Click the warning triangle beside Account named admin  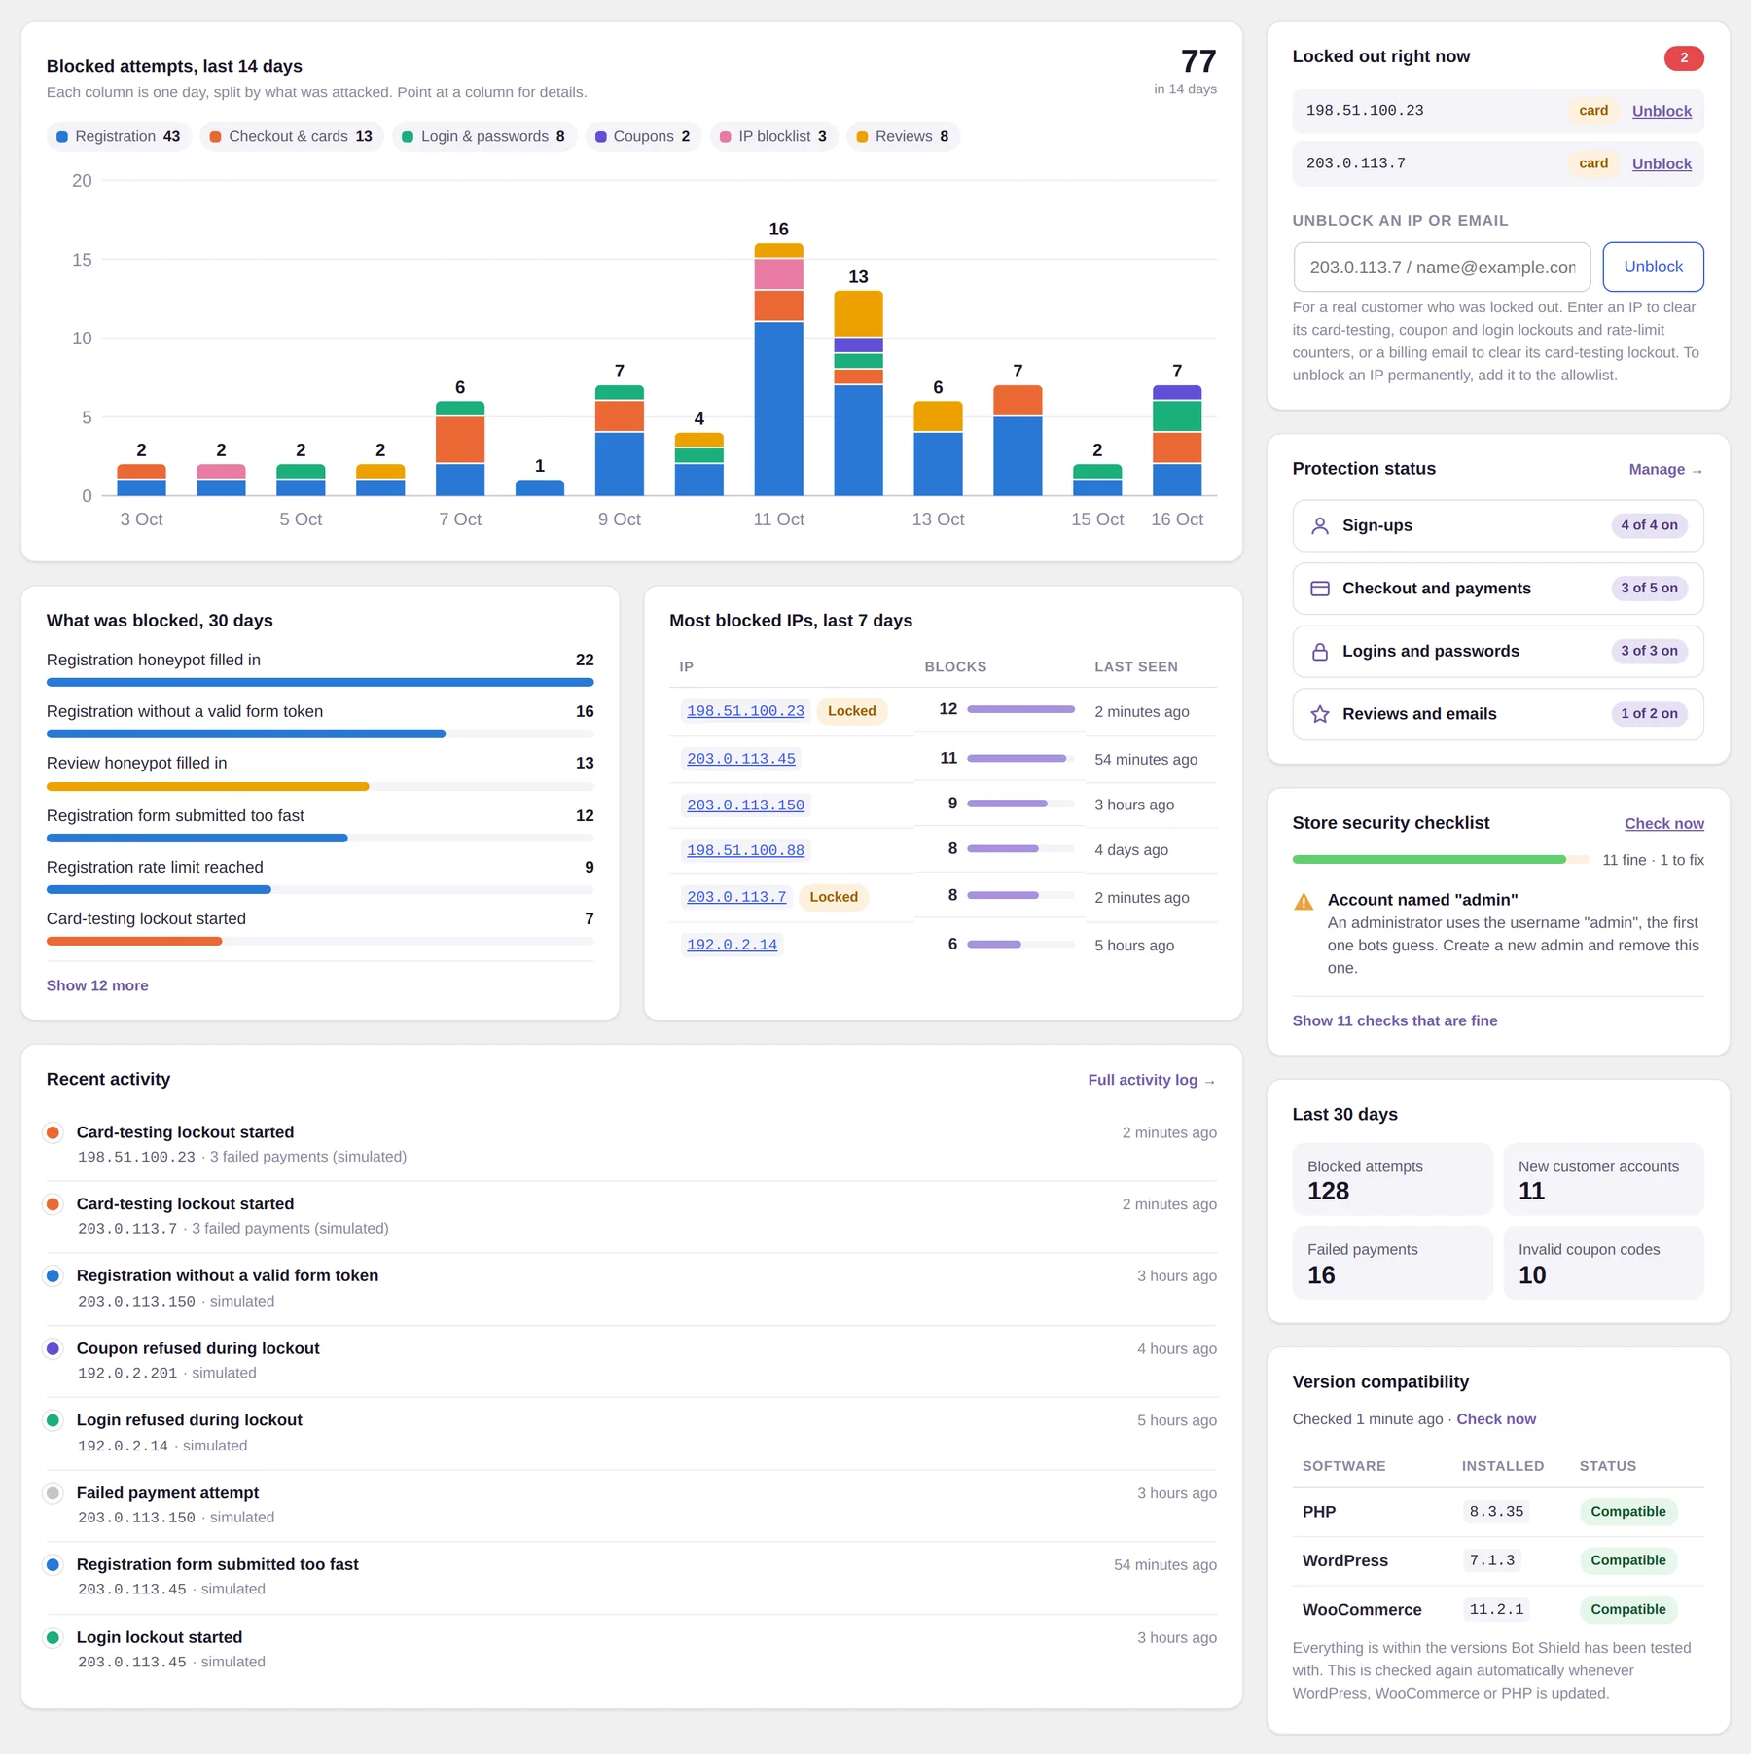pyautogui.click(x=1304, y=902)
